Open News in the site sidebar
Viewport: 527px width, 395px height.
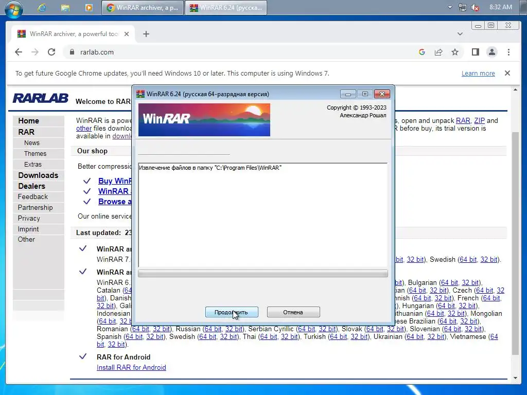(32, 143)
